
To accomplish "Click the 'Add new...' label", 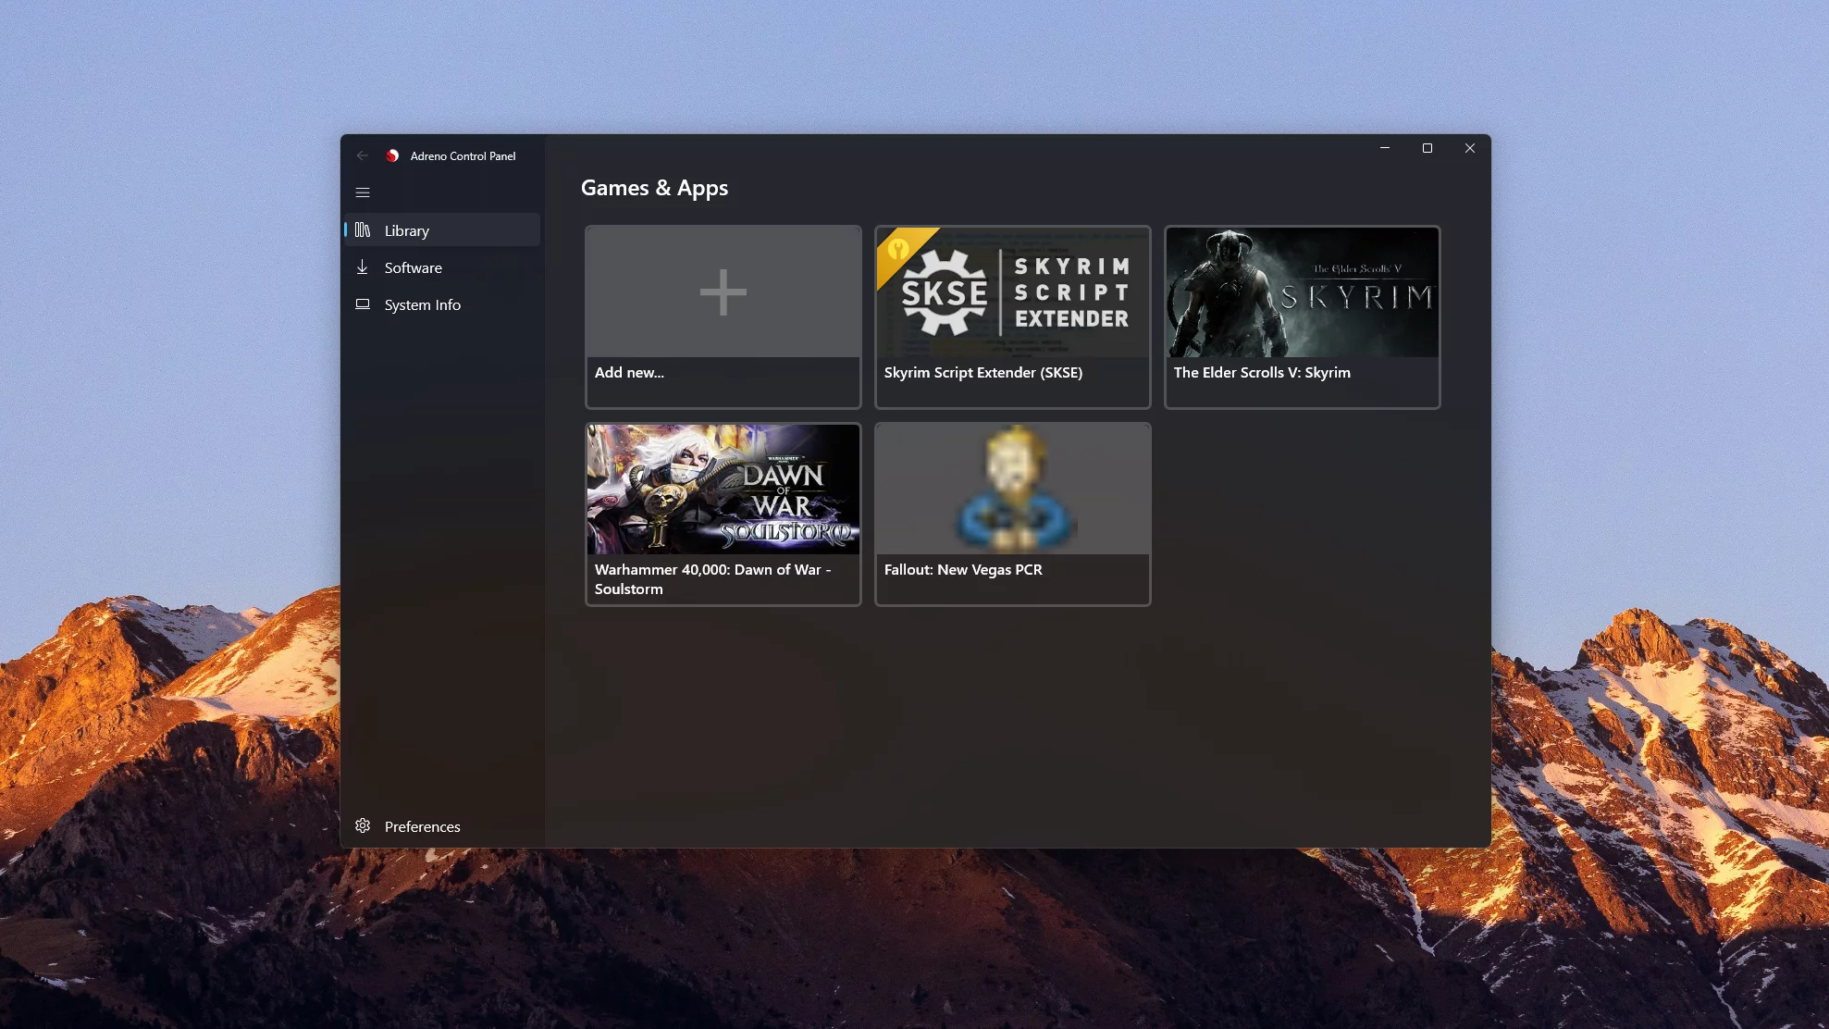I will pyautogui.click(x=629, y=372).
